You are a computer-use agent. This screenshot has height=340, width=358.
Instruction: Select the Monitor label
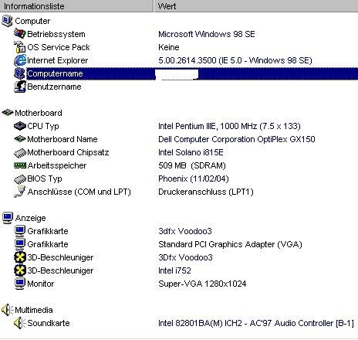click(41, 284)
